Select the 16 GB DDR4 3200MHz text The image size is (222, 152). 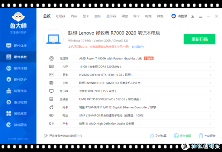tap(100, 67)
